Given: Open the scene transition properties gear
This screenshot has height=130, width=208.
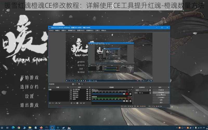Looking at the screenshot, I should coord(150,90).
